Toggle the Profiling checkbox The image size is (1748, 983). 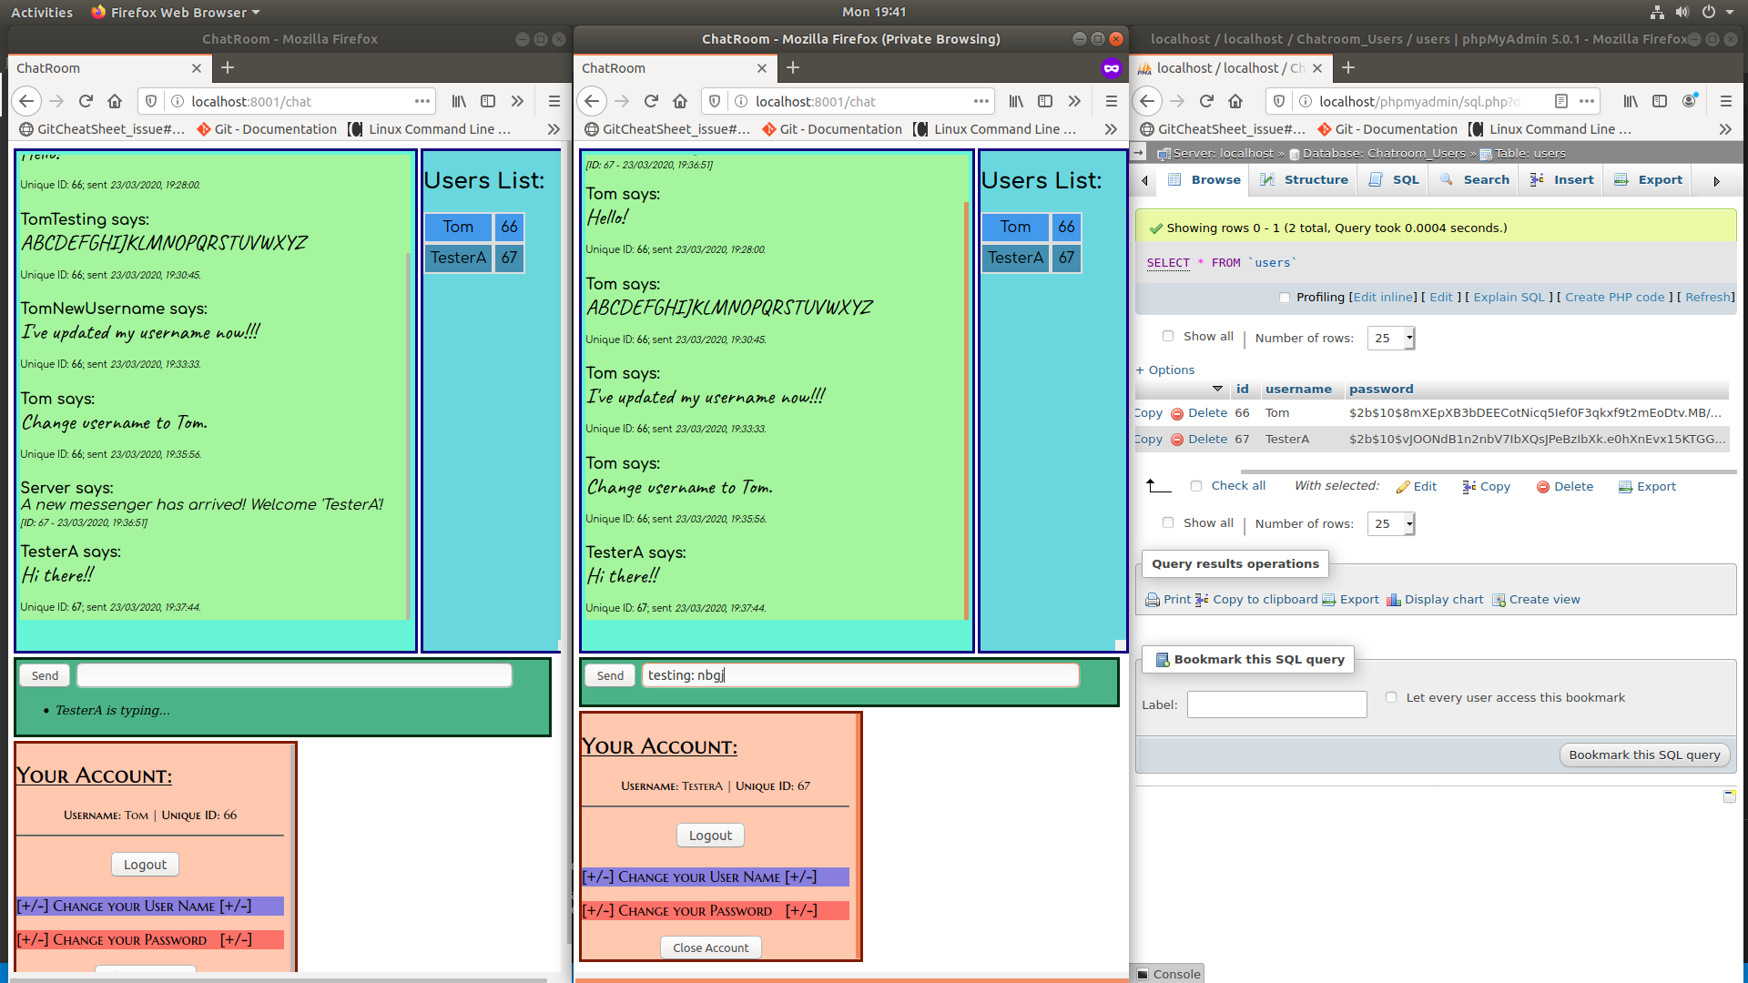point(1285,298)
